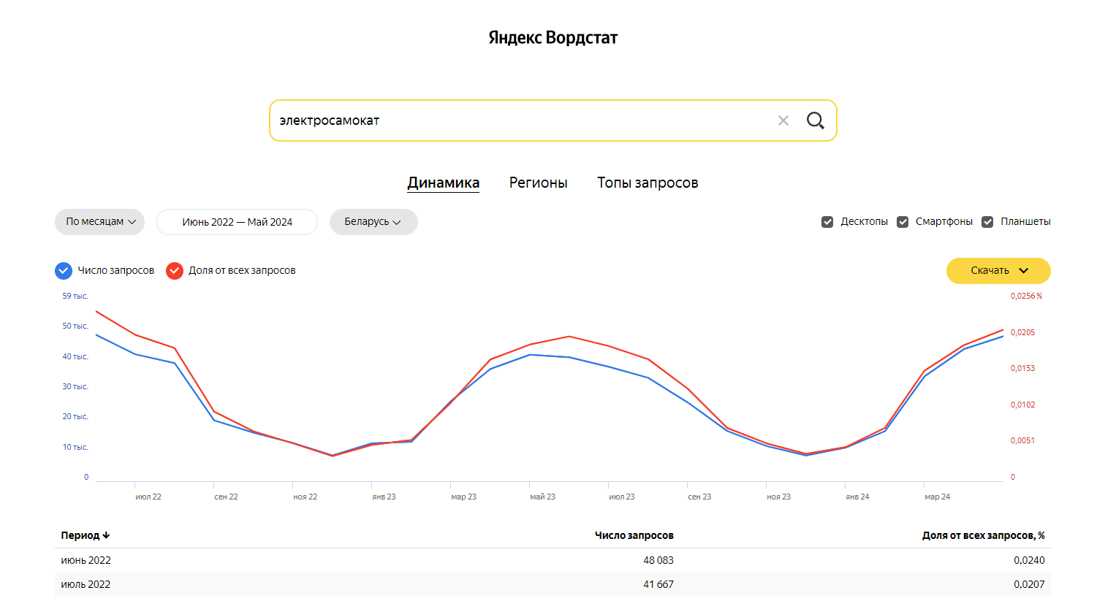Screen dimensions: 1105x601
Task: Click the 0,0240 share cell
Action: coord(1029,560)
